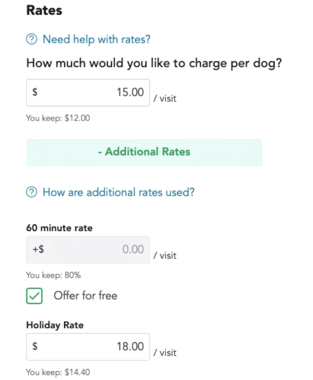Click the +$ prefix in 60 minute rate field

point(38,249)
